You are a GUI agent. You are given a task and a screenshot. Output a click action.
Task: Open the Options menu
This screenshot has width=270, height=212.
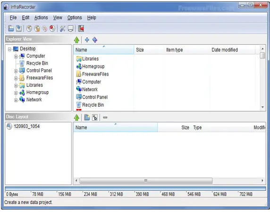pyautogui.click(x=75, y=17)
